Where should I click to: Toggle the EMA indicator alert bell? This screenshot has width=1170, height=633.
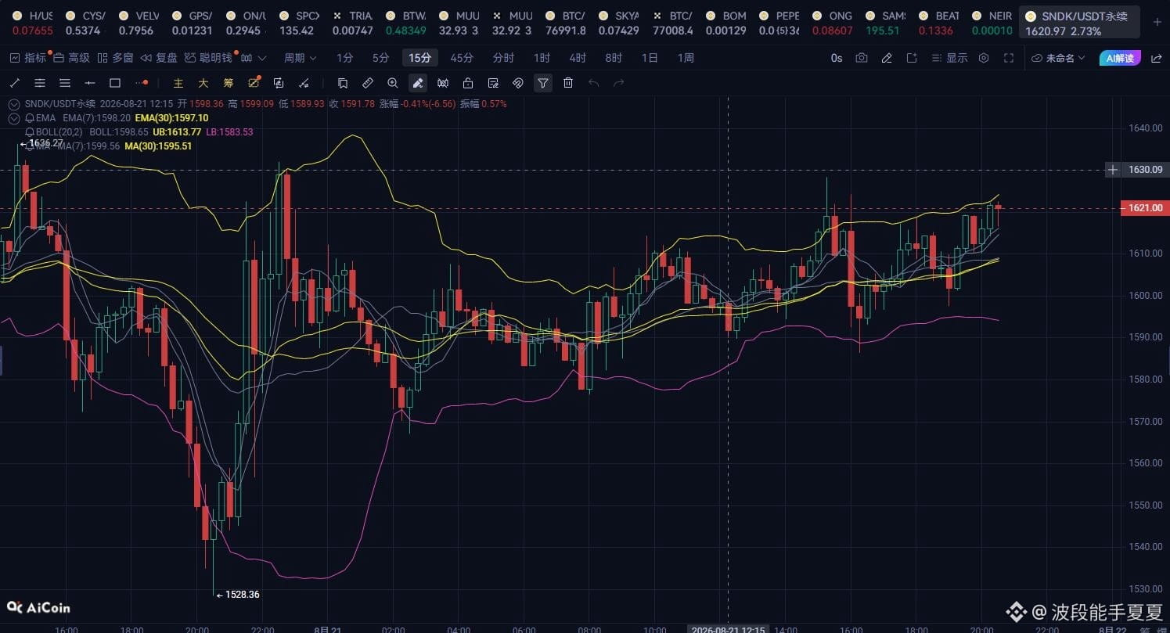click(30, 118)
